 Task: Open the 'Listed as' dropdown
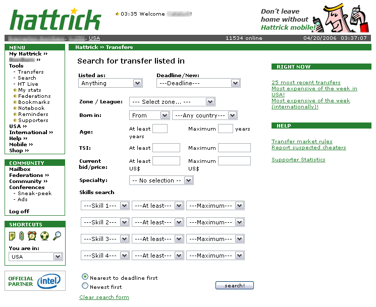(111, 83)
